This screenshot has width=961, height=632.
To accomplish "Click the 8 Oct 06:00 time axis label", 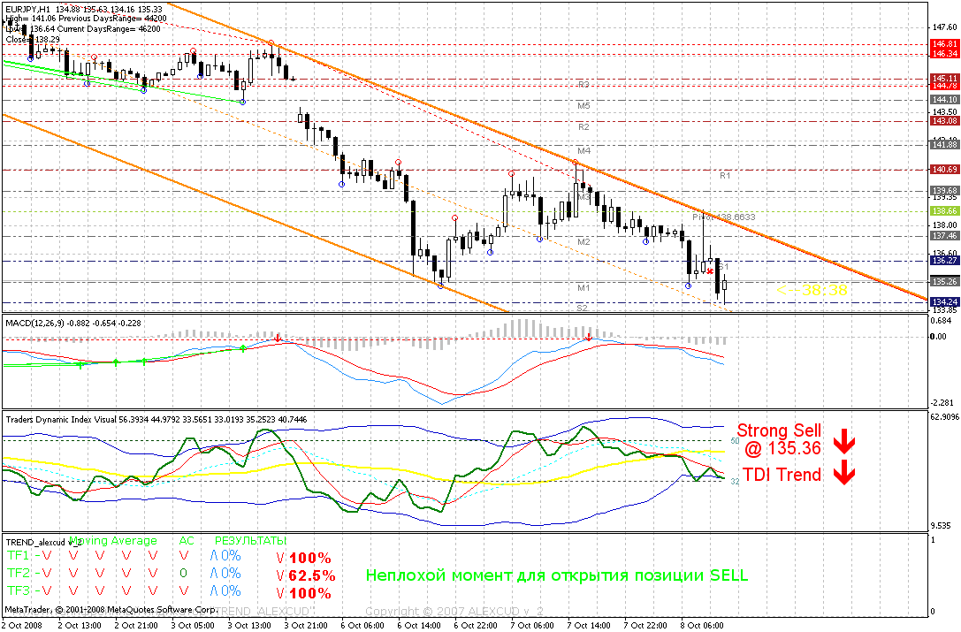I will [x=701, y=625].
